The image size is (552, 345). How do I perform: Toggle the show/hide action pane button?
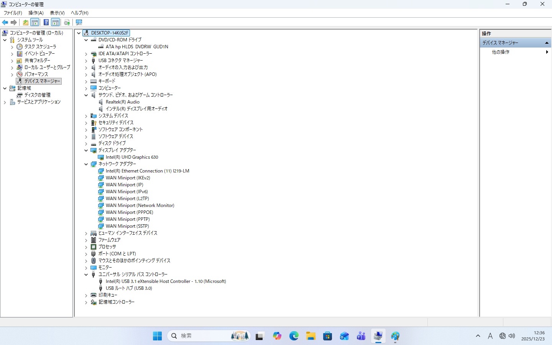56,22
